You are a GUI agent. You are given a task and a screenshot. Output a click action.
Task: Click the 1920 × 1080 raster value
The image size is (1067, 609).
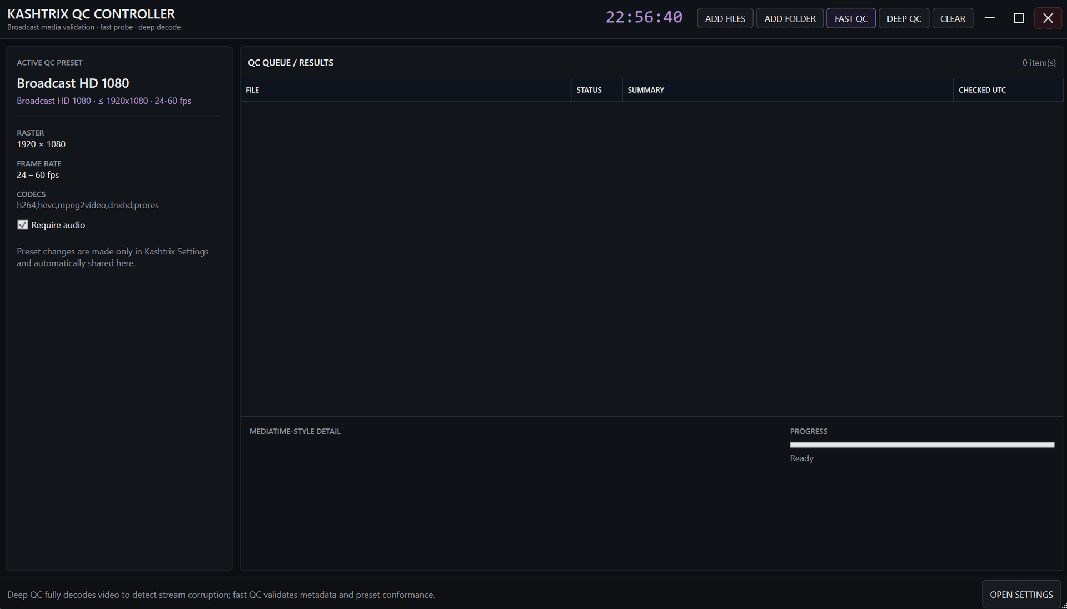pyautogui.click(x=41, y=144)
